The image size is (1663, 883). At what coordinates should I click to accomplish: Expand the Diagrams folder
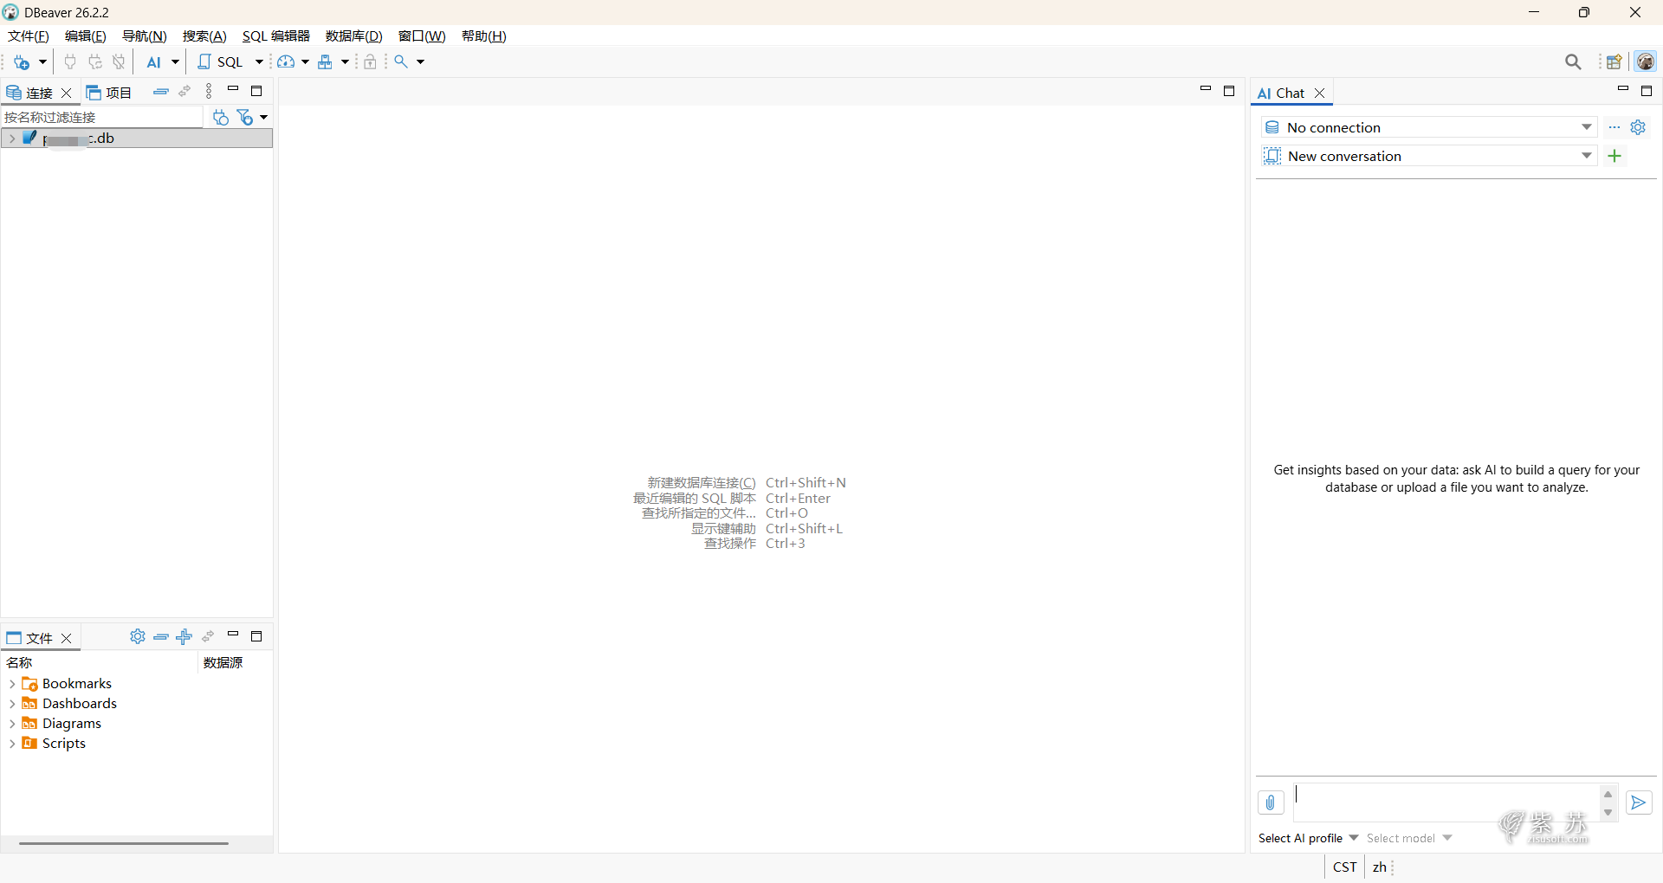click(11, 724)
